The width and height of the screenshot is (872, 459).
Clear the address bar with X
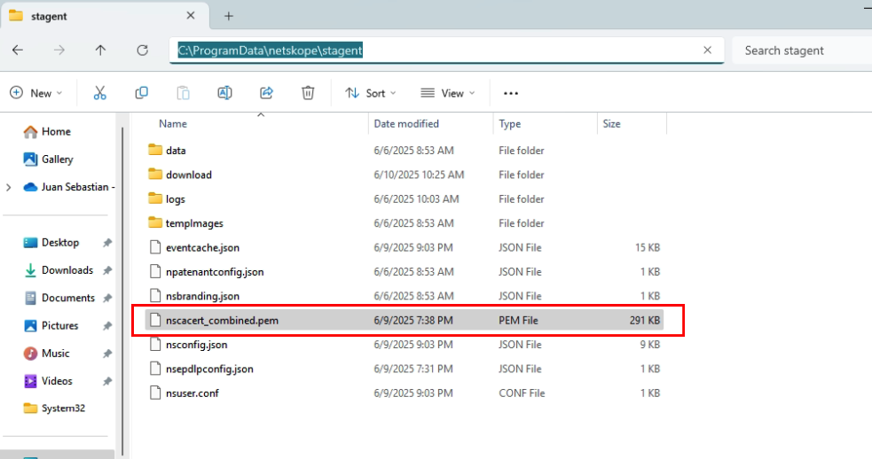click(x=707, y=50)
